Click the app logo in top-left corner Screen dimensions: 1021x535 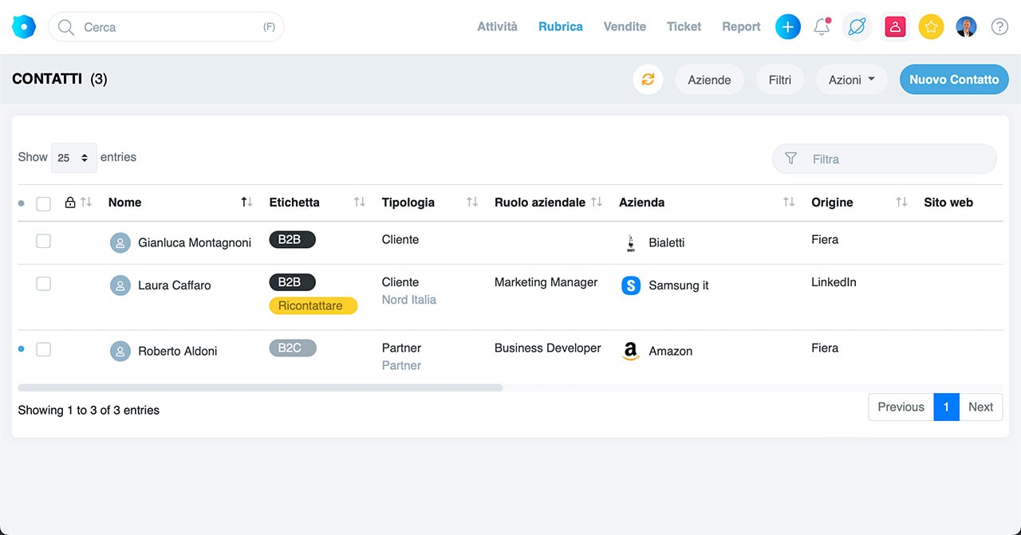24,27
